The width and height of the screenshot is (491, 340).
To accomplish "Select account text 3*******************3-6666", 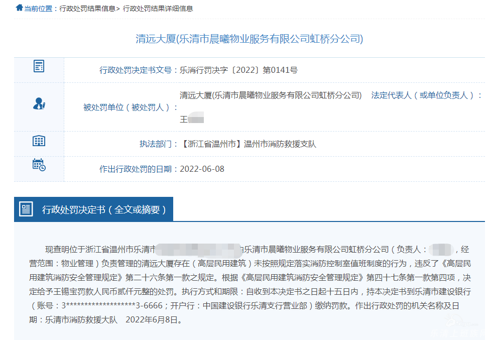I will 112,305.
